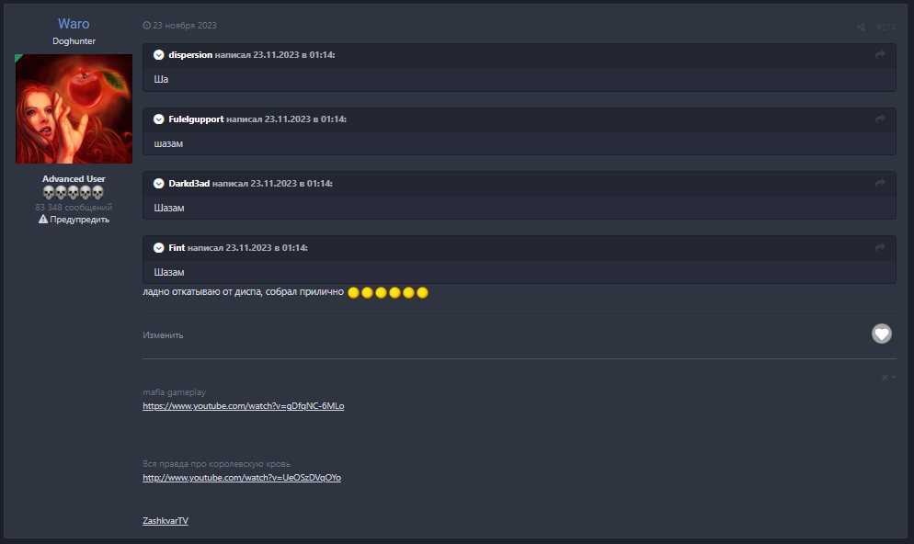Click the arrow icon on Fint's quote

coord(880,248)
